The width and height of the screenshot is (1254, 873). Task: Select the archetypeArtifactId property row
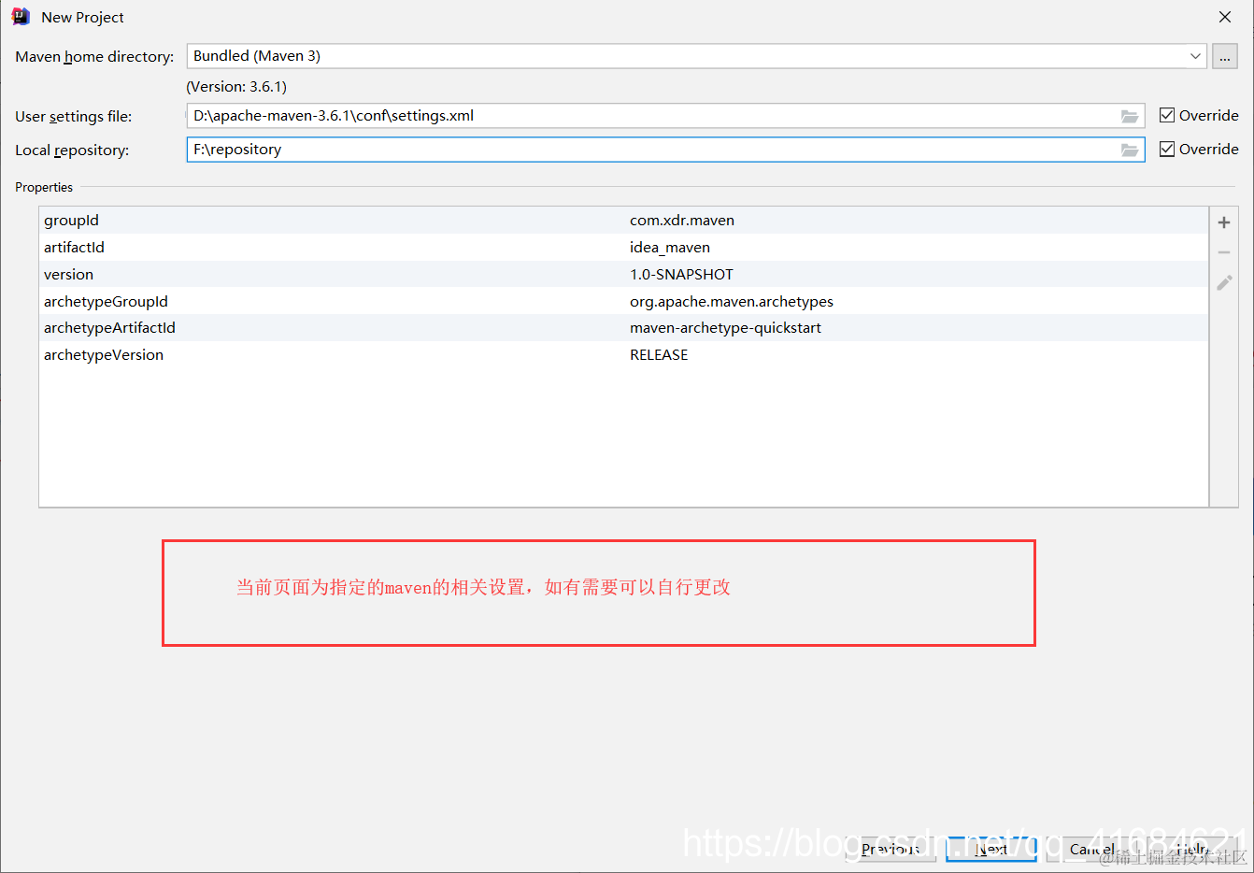624,328
